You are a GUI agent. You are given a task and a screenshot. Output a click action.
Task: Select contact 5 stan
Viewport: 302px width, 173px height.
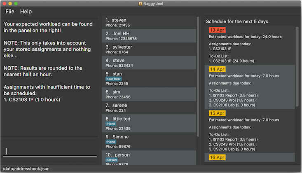click(149, 78)
